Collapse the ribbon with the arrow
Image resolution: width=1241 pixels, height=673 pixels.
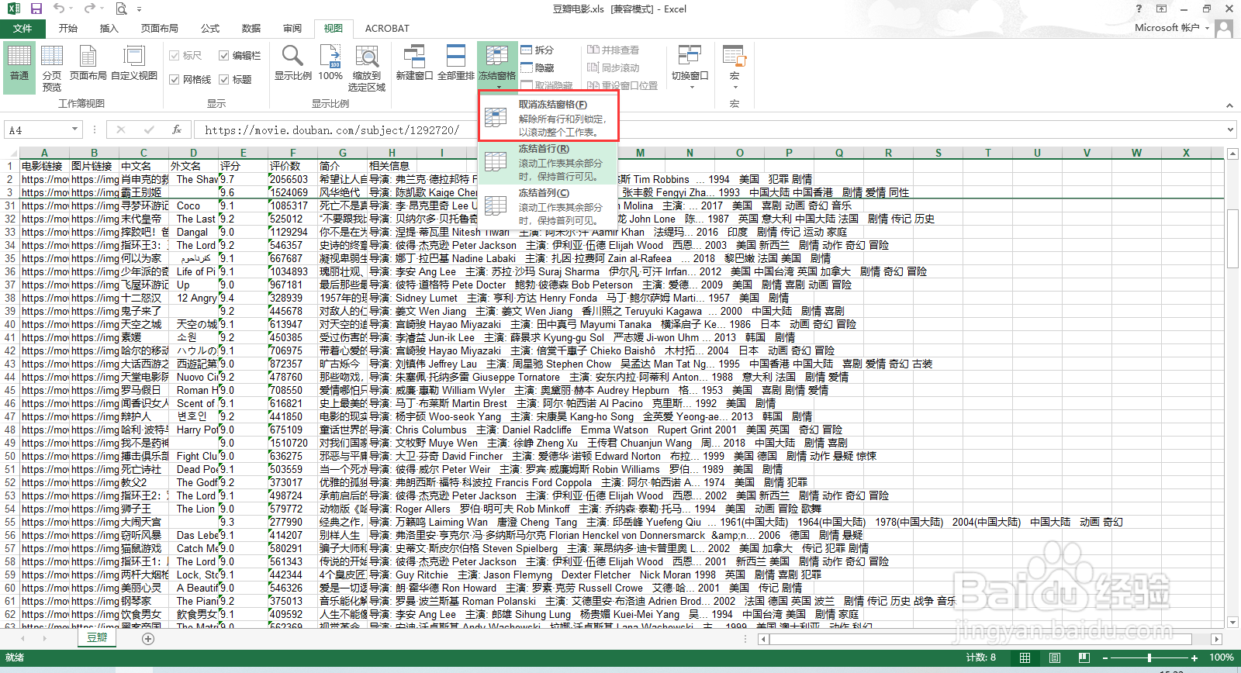1229,105
